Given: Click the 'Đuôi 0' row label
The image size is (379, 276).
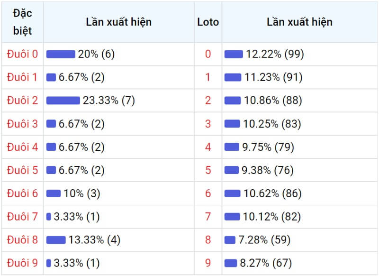Looking at the screenshot, I should (x=22, y=54).
